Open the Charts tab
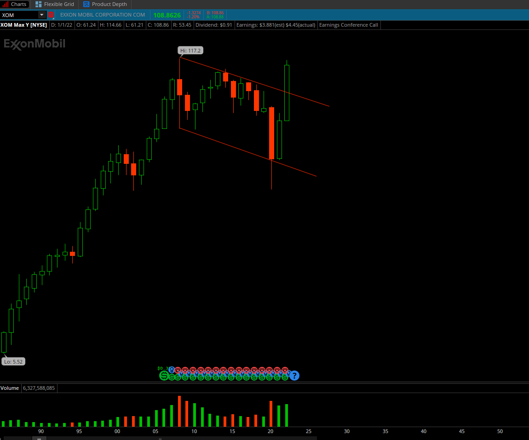The width and height of the screenshot is (529, 440). coord(15,4)
